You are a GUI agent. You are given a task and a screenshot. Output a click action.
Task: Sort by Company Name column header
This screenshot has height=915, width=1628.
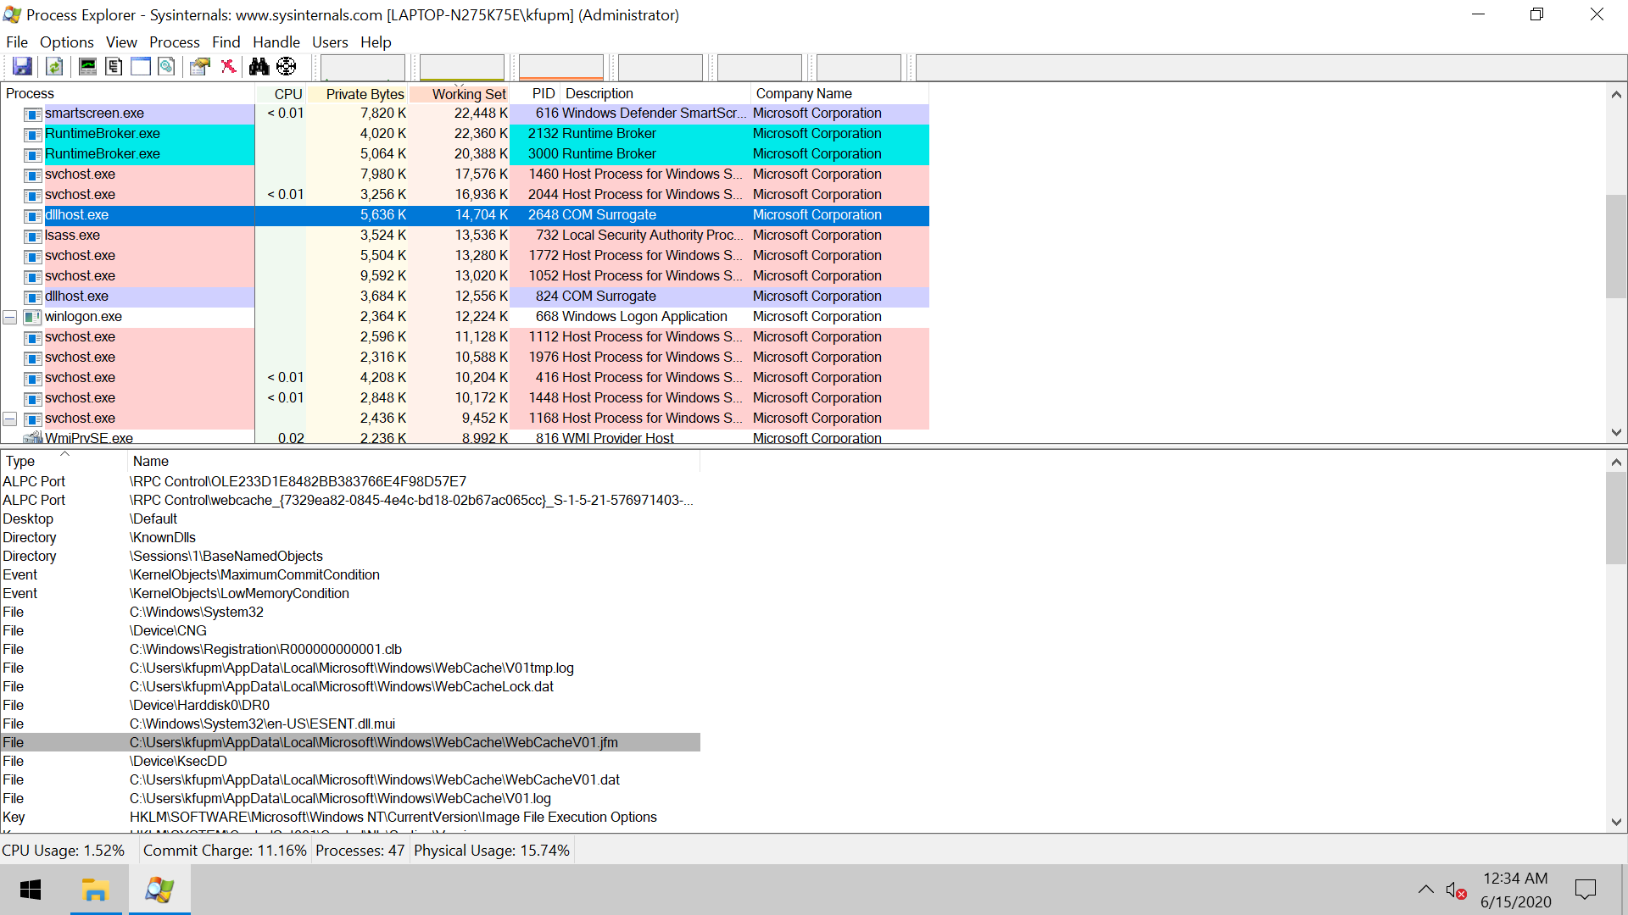[x=839, y=93]
